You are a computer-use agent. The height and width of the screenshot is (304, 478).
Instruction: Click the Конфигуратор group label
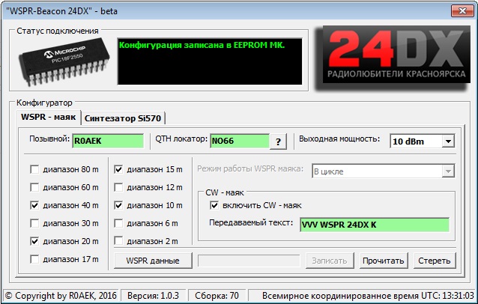point(44,103)
